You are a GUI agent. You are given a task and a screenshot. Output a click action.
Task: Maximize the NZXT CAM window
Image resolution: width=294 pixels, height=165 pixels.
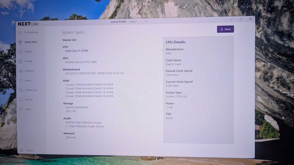click(x=241, y=19)
